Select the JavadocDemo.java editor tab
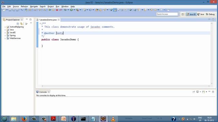 click(48, 20)
